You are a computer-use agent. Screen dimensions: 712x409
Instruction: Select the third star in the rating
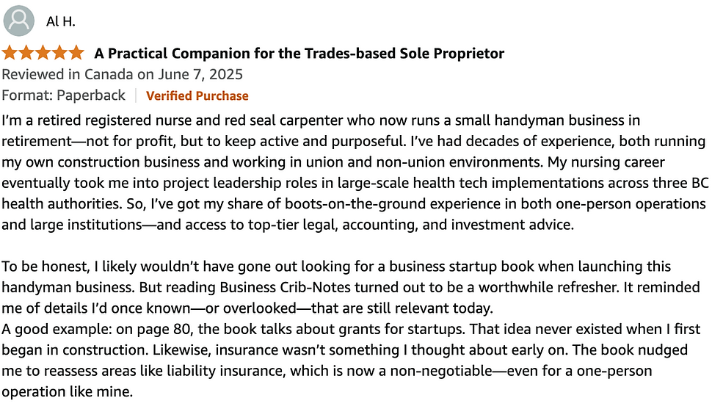(43, 53)
